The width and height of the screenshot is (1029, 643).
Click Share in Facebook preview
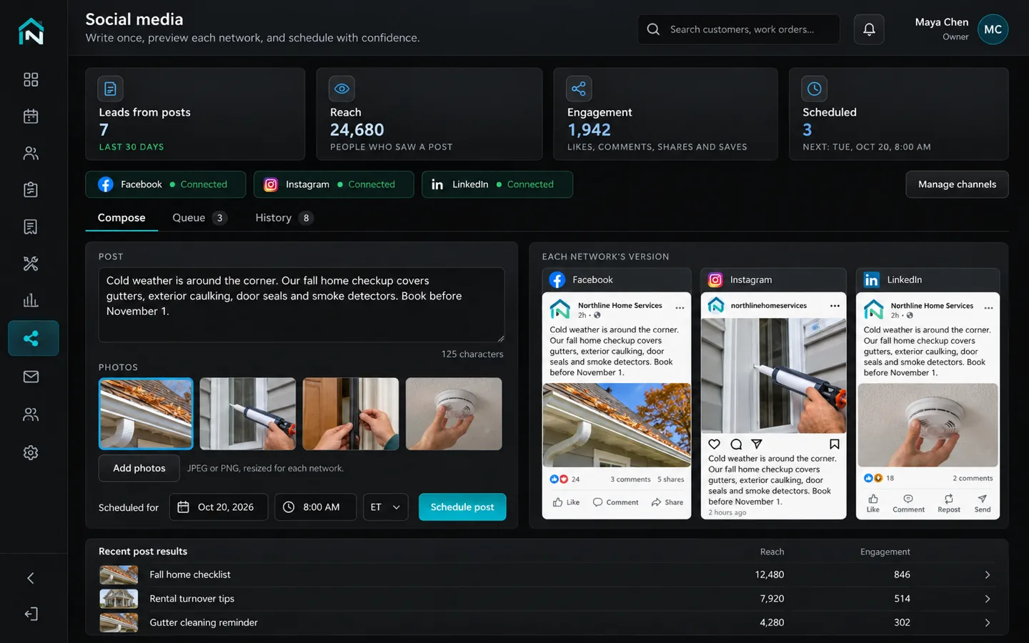pyautogui.click(x=667, y=502)
